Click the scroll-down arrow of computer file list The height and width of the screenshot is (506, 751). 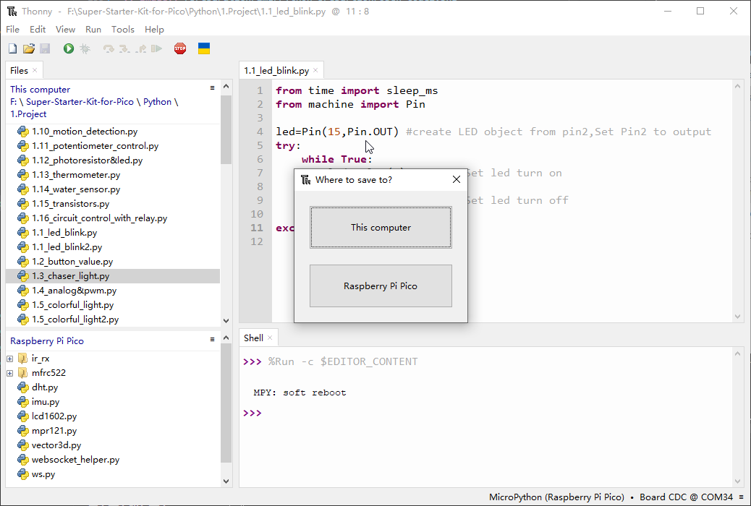[x=226, y=321]
